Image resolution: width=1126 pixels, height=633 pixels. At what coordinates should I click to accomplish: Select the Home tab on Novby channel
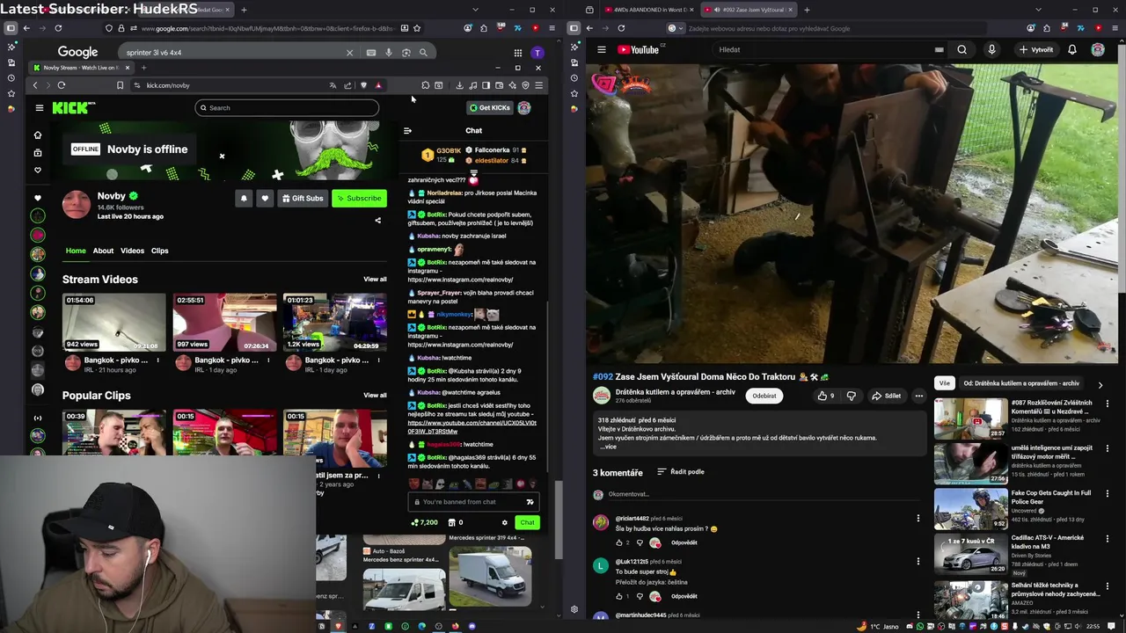tap(76, 251)
